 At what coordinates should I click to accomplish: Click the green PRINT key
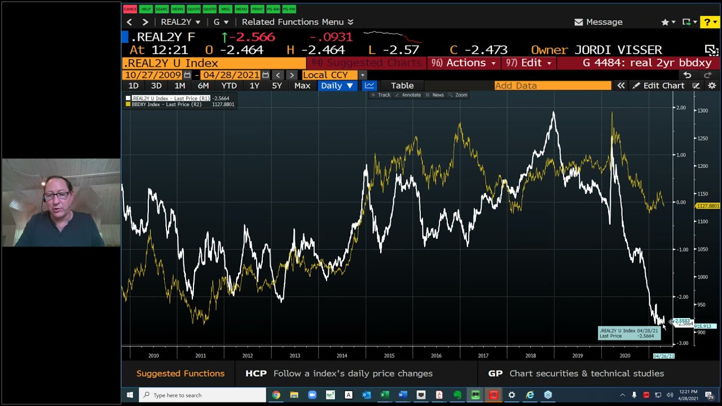257,9
